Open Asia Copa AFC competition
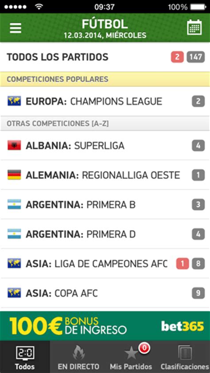Image resolution: width=210 pixels, height=373 pixels. click(x=105, y=293)
